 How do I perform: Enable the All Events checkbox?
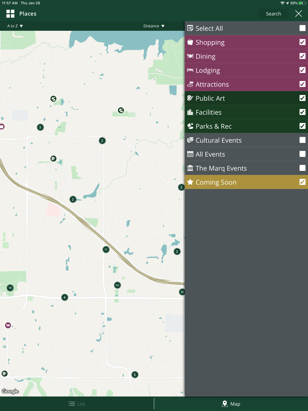click(x=302, y=154)
